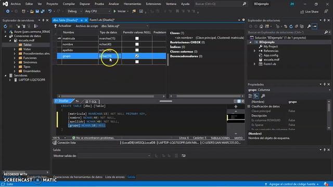The width and height of the screenshot is (333, 187).
Task: Click the Save All icon in the toolbar
Action: coord(43,11)
